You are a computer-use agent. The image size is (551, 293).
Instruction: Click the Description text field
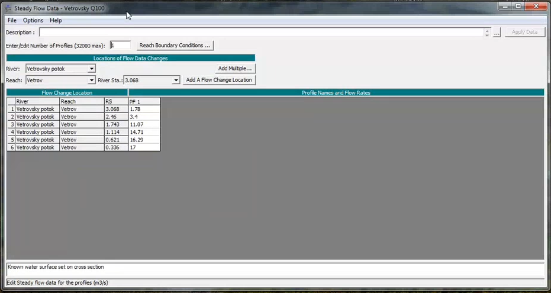click(260, 33)
